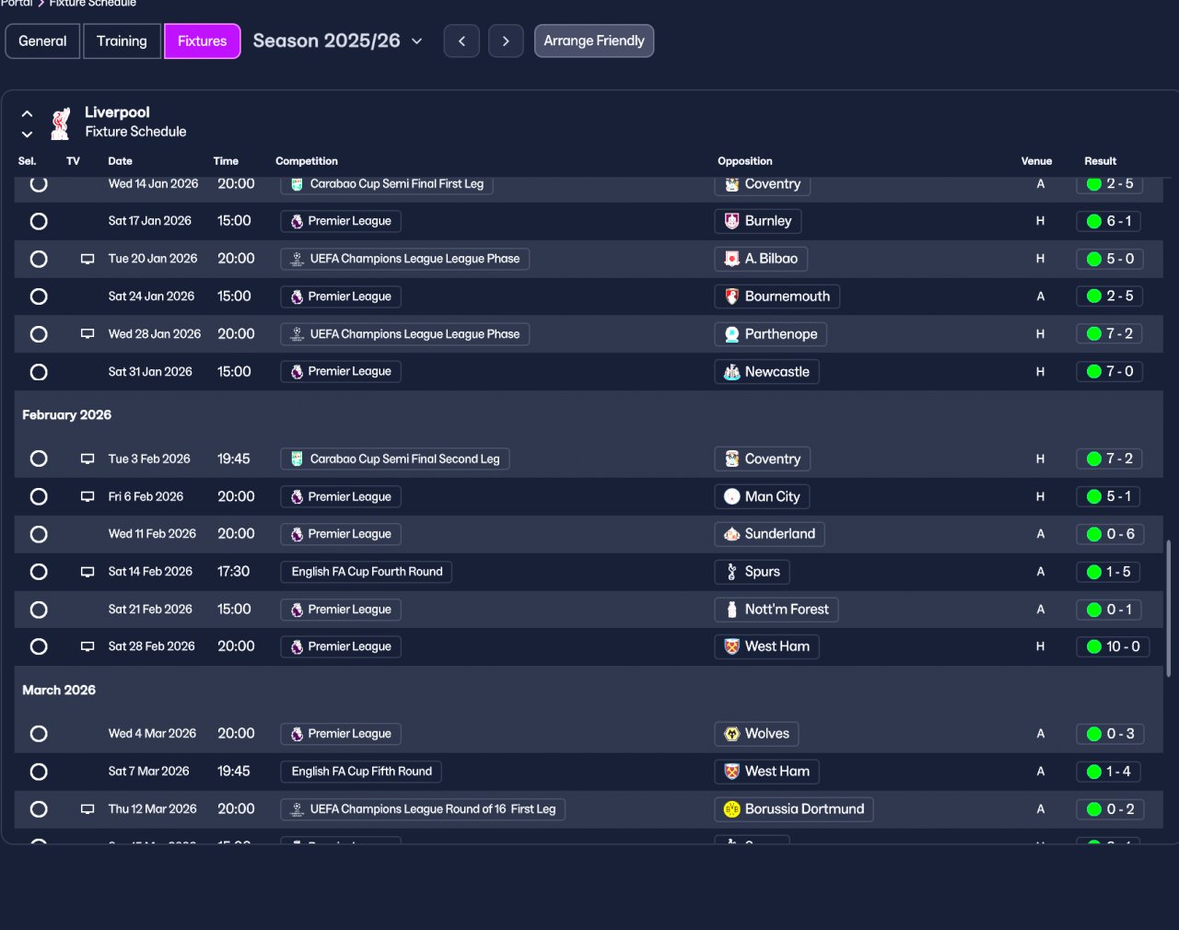Select the Wed 11 Feb 2026 fixture radio
This screenshot has height=930, width=1179.
39,534
